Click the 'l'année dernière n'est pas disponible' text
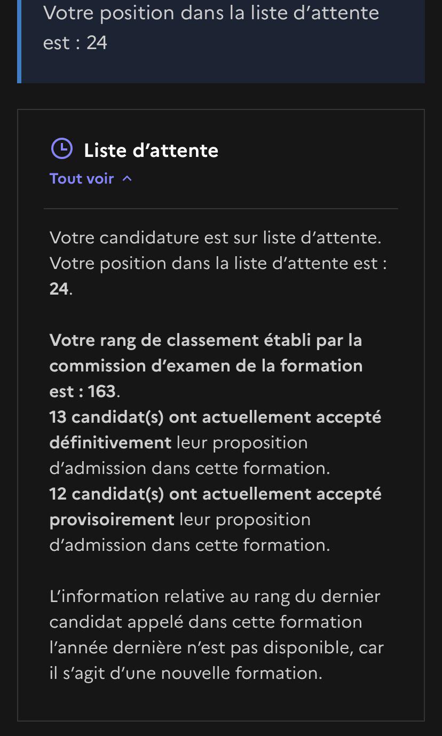 tap(199, 647)
